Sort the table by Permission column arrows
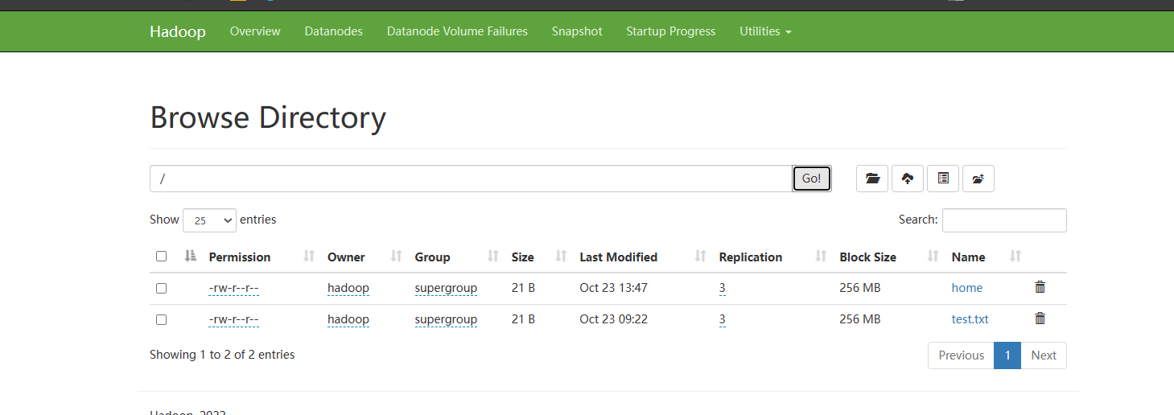This screenshot has width=1174, height=415. tap(309, 257)
